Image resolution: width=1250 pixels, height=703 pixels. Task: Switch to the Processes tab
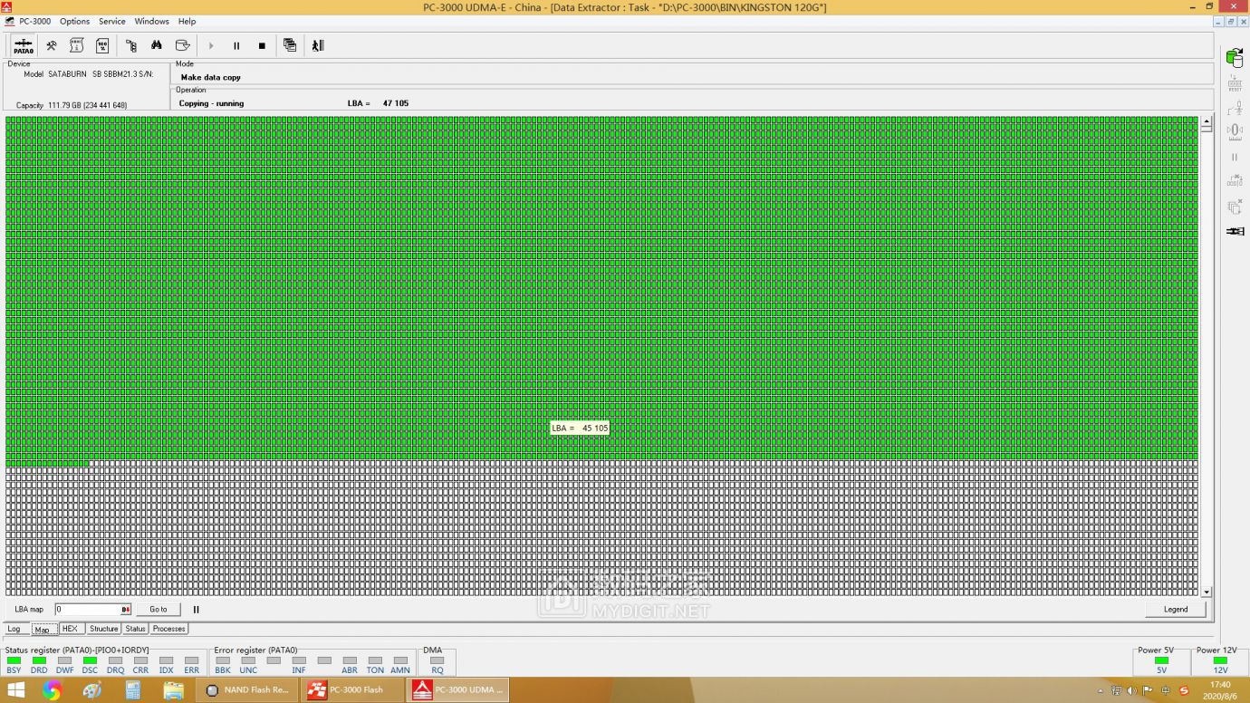pos(168,629)
